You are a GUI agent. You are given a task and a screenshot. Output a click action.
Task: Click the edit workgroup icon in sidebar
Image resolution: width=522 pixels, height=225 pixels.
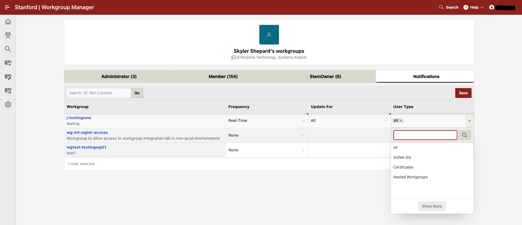pyautogui.click(x=8, y=77)
